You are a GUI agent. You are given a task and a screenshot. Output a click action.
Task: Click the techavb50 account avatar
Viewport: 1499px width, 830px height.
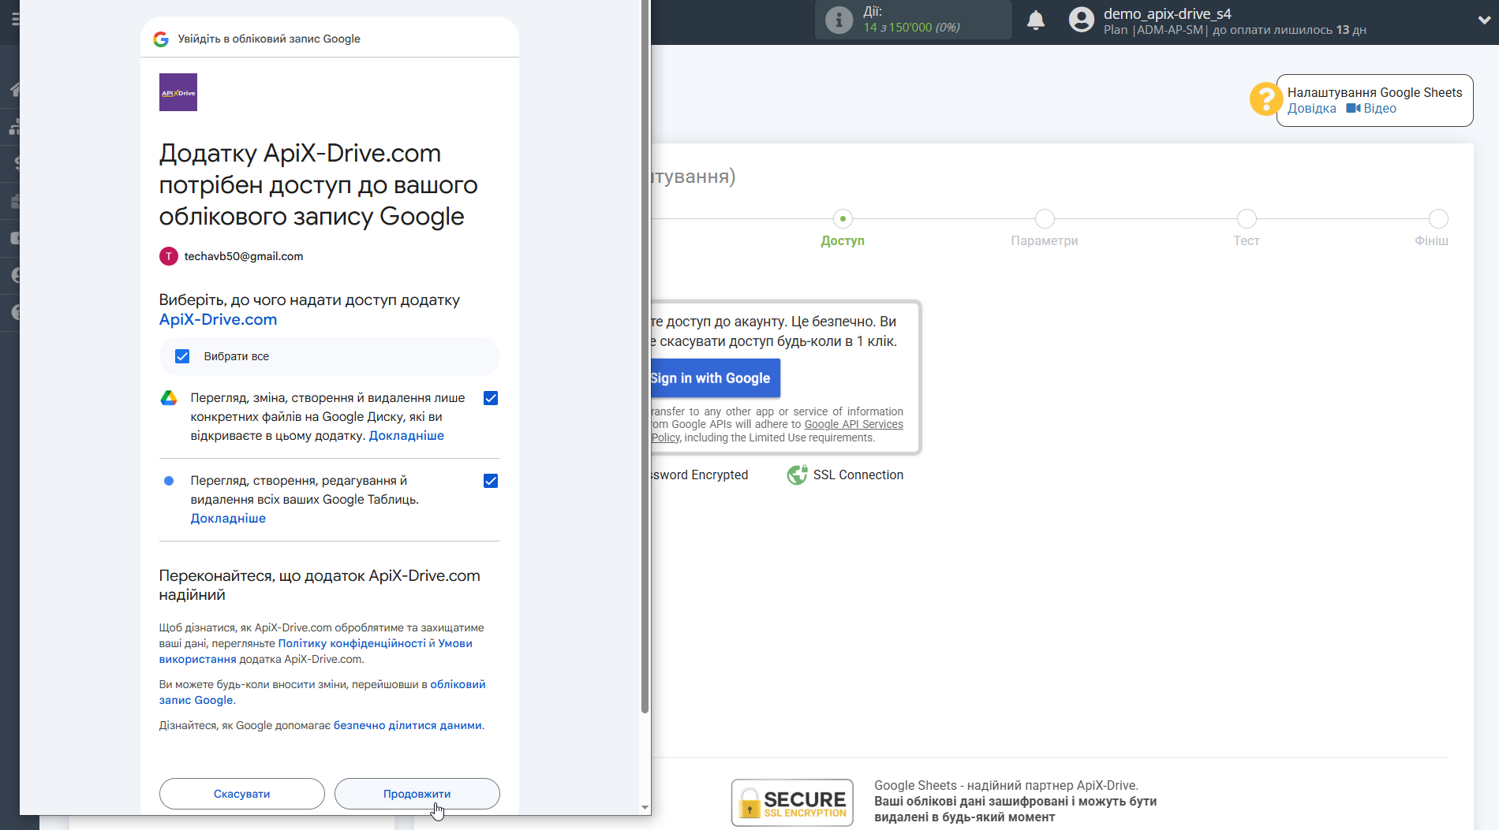tap(169, 256)
